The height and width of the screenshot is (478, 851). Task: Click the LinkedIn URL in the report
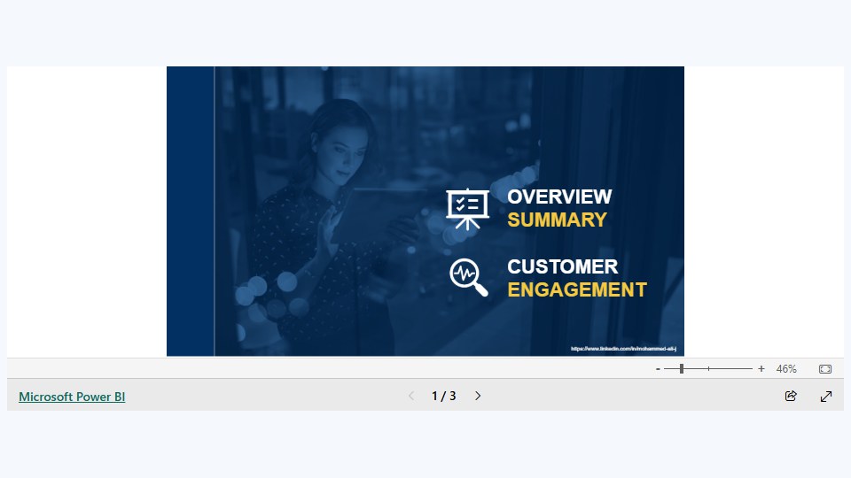[x=623, y=349]
